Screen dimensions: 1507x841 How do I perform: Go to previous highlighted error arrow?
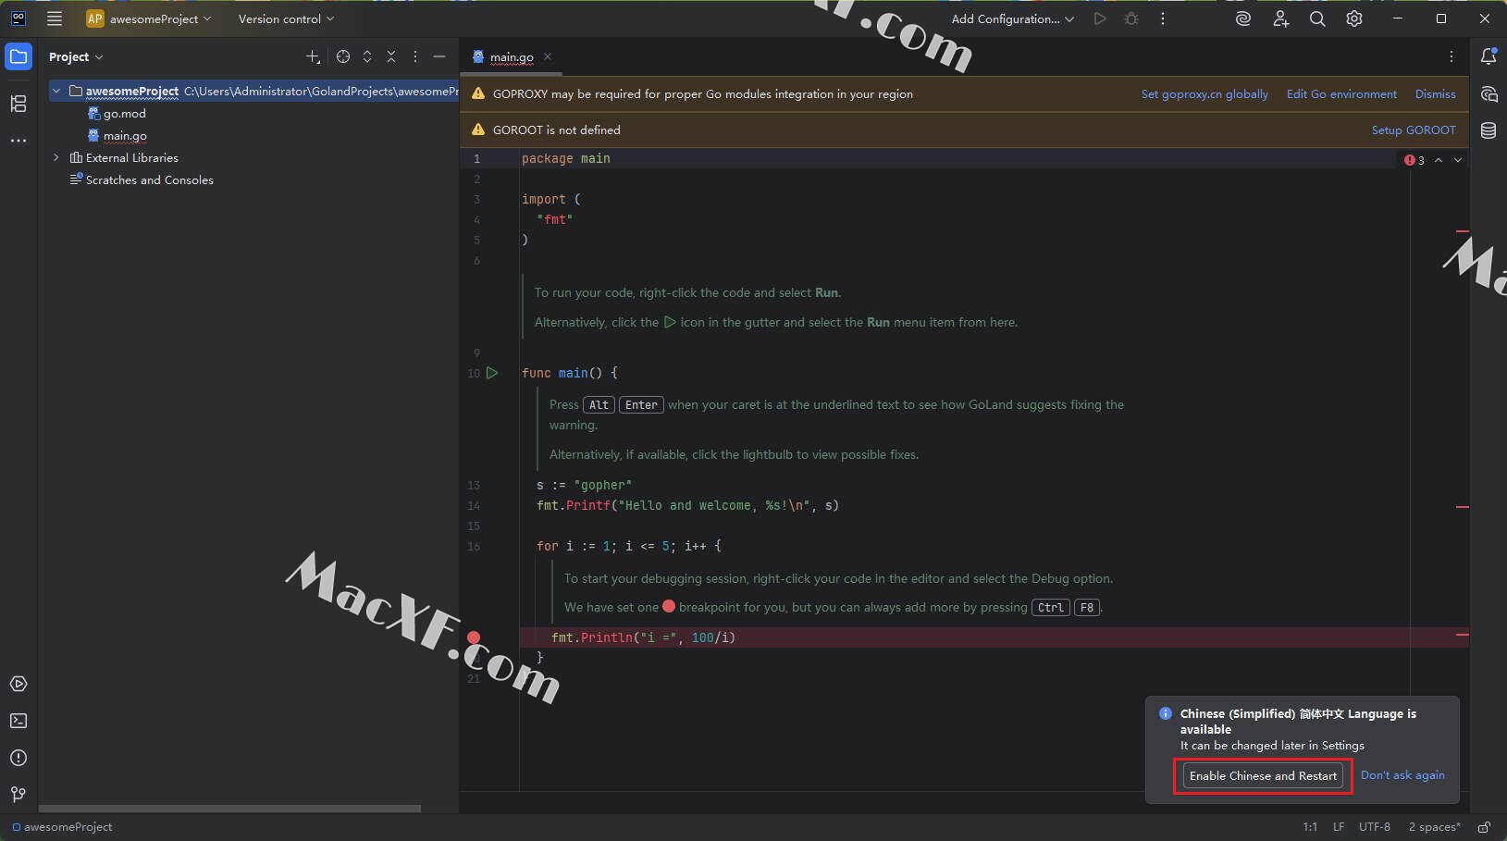(1439, 160)
